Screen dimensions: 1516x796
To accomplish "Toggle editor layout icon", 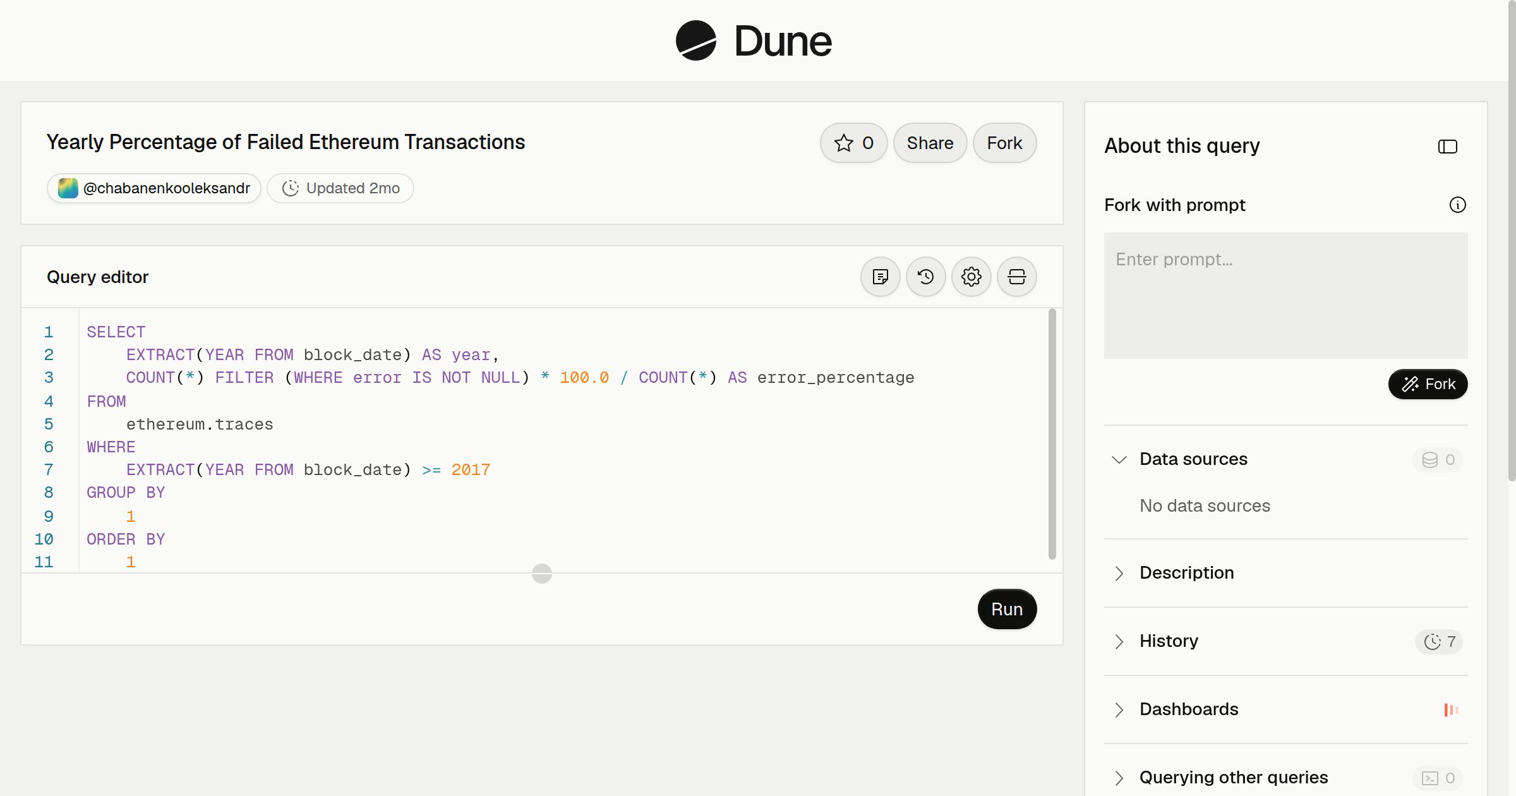I will click(x=1016, y=277).
